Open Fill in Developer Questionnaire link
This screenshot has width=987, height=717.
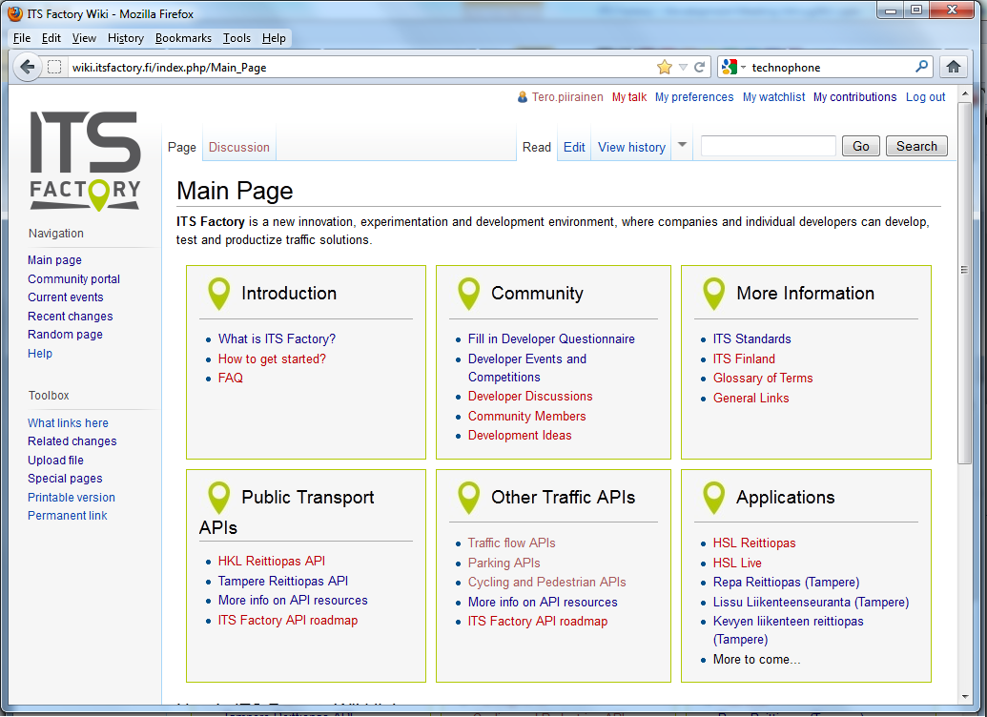point(551,338)
